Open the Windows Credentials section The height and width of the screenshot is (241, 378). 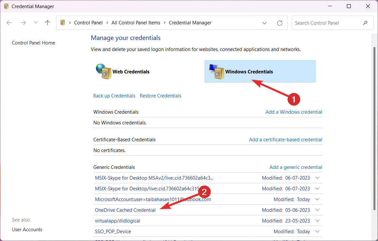(x=259, y=71)
